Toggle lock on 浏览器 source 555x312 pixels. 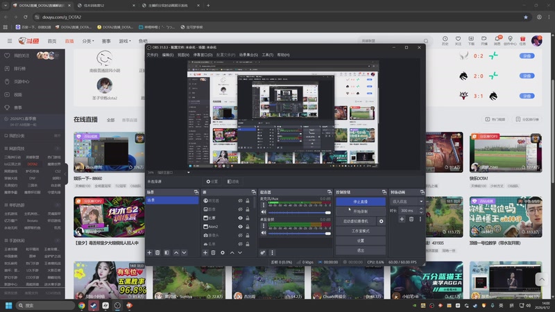248,200
